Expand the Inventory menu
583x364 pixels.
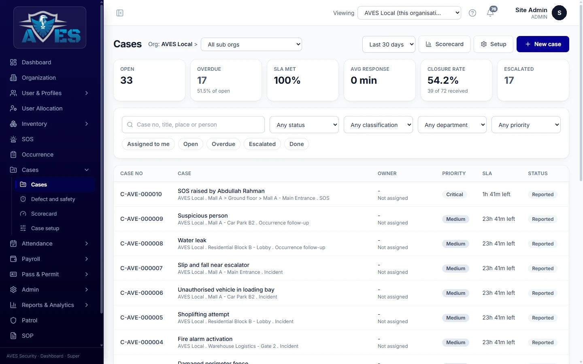coord(49,124)
